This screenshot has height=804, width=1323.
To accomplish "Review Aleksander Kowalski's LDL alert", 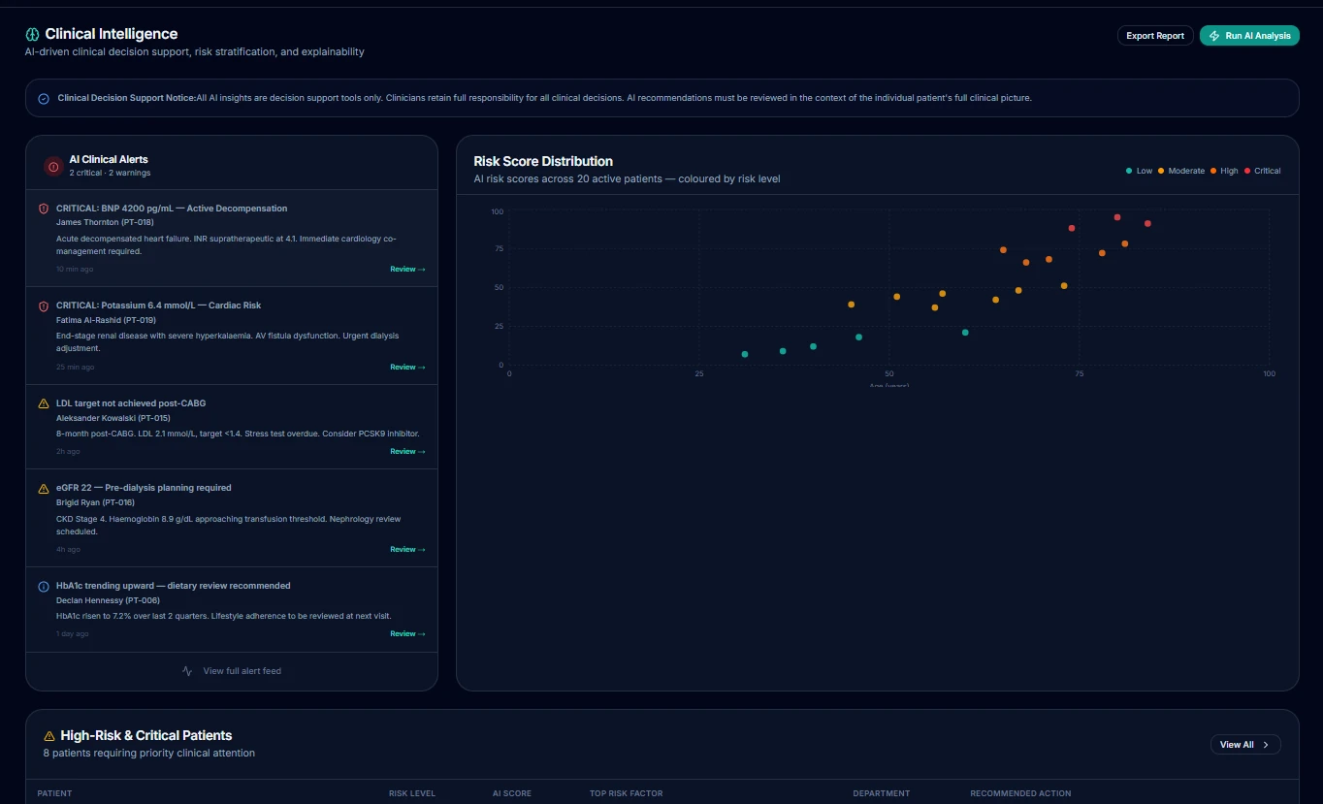I will (407, 452).
